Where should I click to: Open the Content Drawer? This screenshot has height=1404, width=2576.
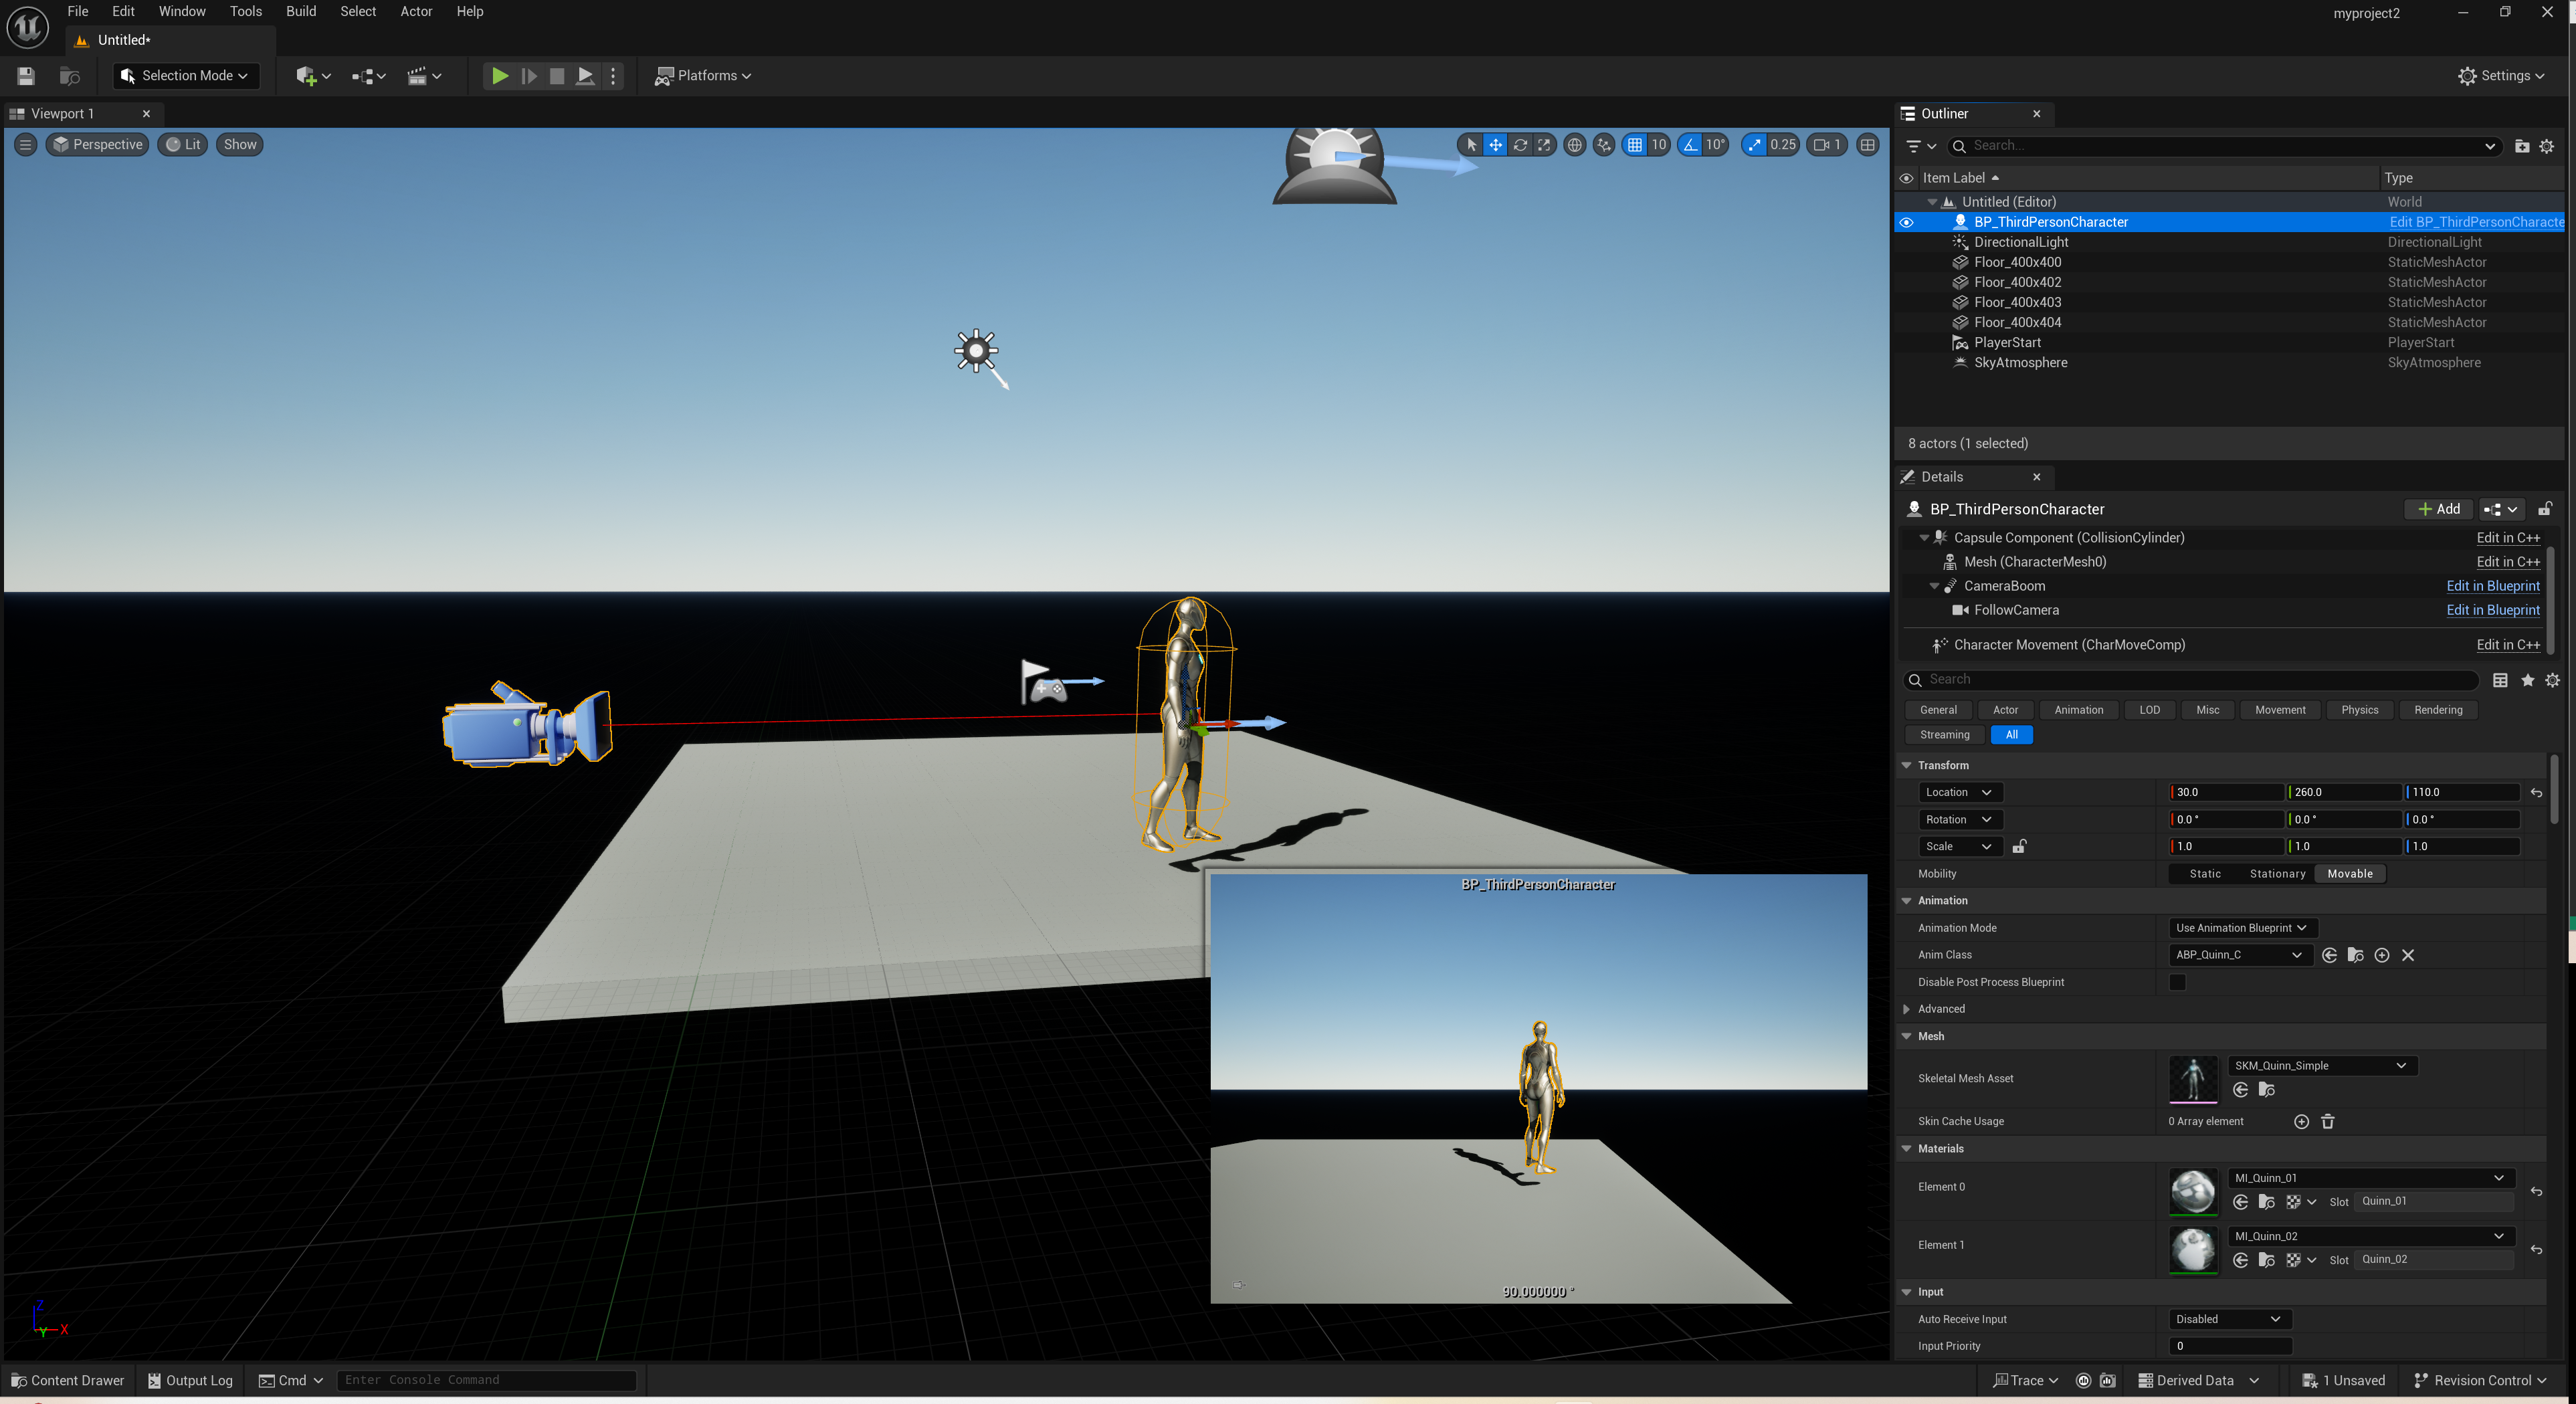point(68,1380)
